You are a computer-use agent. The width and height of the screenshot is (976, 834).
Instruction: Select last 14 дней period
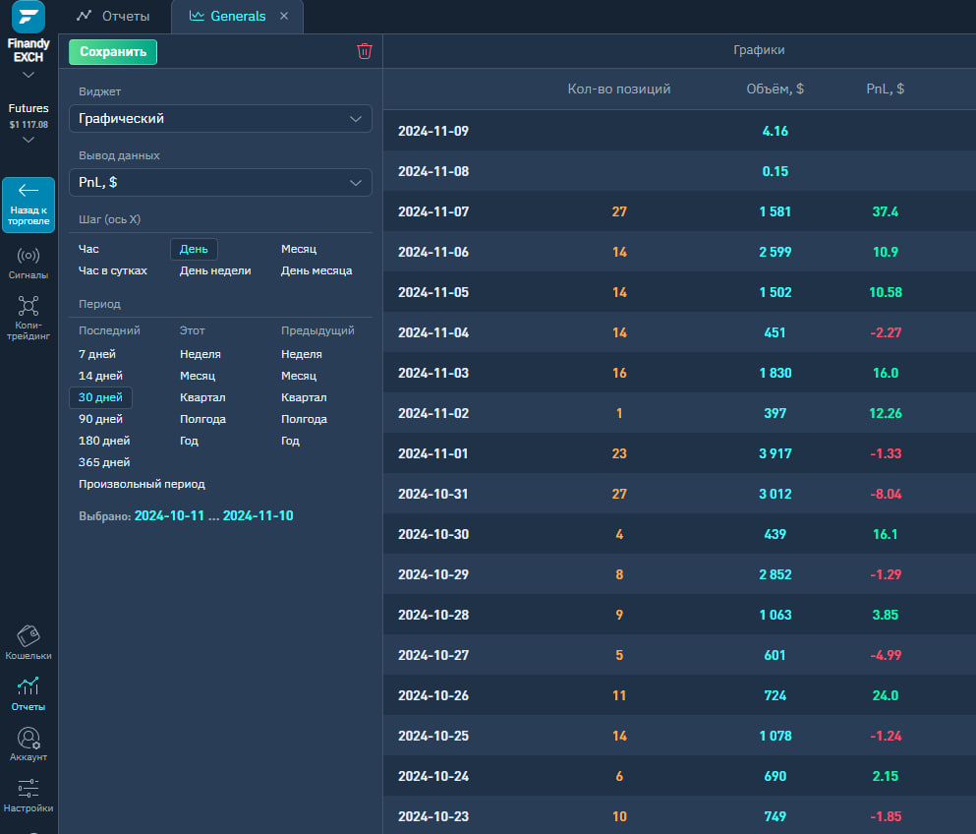click(x=100, y=377)
